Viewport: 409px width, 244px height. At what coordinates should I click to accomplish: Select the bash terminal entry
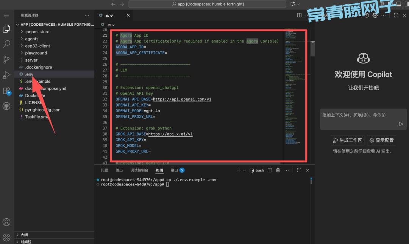pyautogui.click(x=257, y=170)
